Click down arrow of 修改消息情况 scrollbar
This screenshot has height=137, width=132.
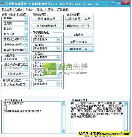click(63, 131)
